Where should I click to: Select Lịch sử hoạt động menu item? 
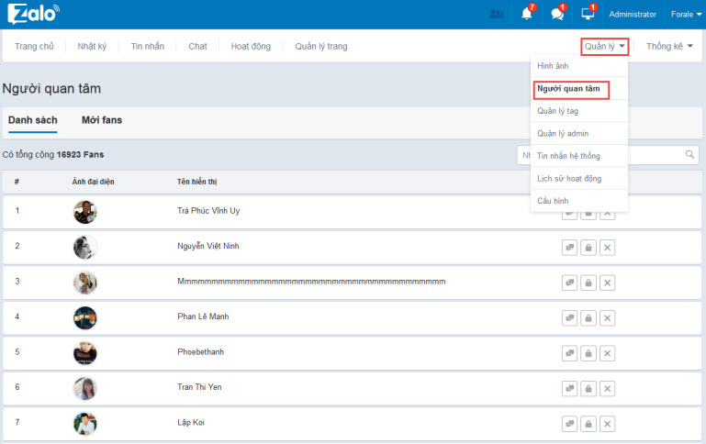569,178
